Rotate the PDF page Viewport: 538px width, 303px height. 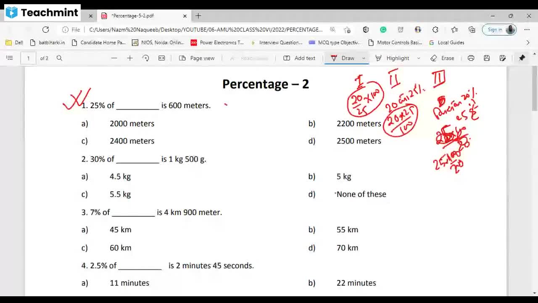146,58
